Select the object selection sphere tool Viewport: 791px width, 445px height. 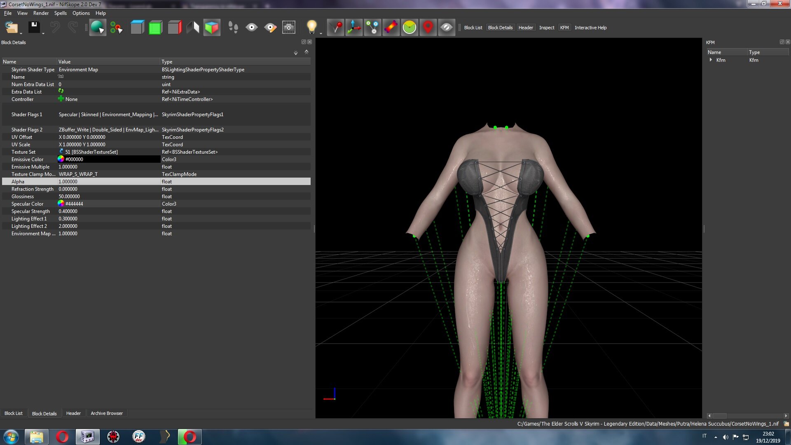click(x=98, y=28)
